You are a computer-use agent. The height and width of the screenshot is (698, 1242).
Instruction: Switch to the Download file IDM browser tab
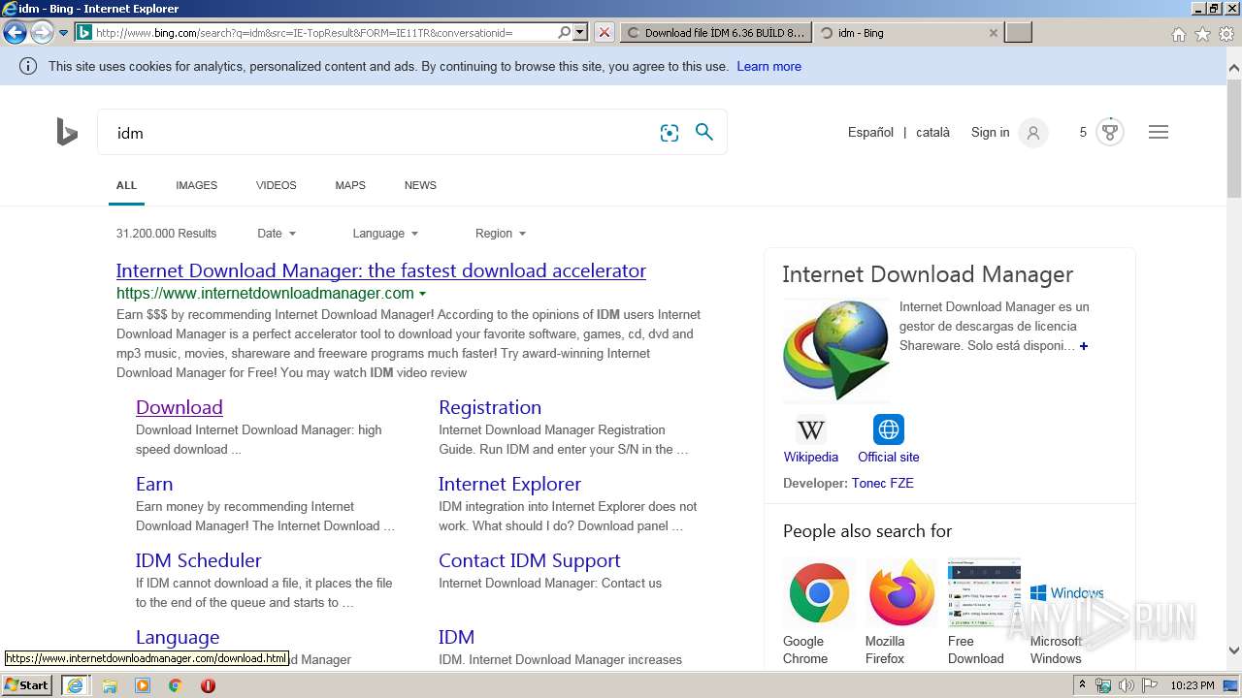(716, 32)
